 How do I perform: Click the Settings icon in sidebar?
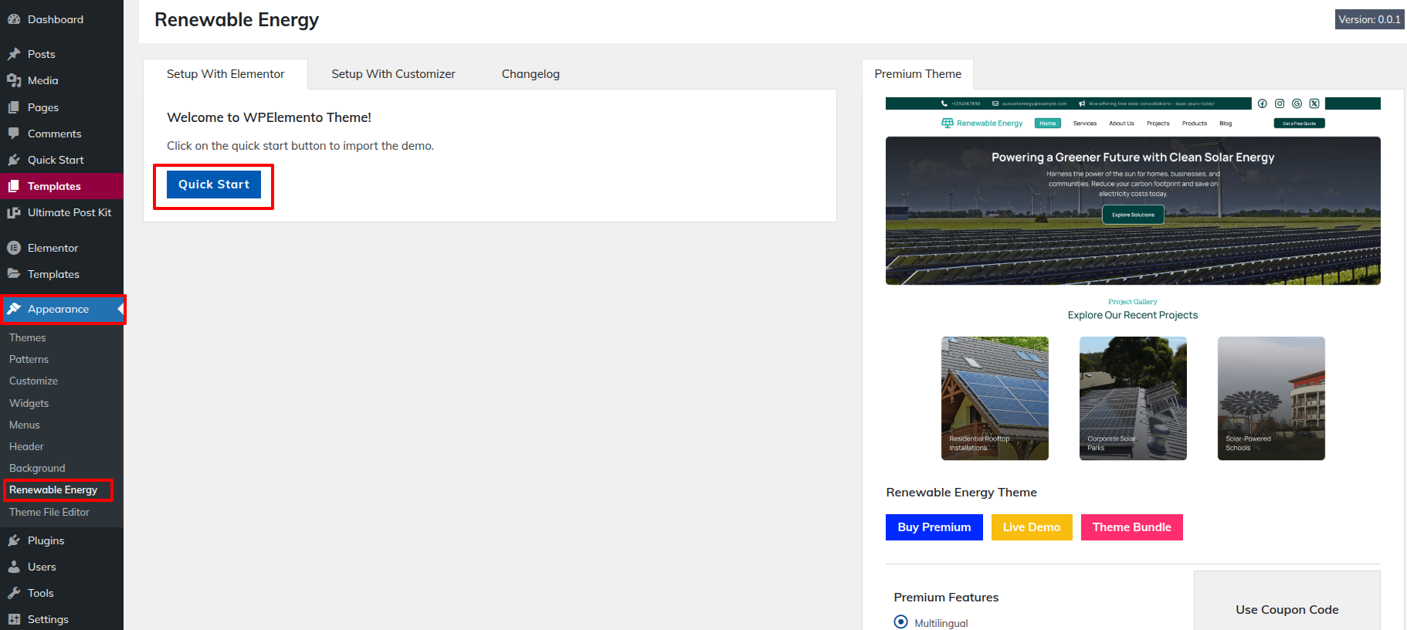coord(14,619)
